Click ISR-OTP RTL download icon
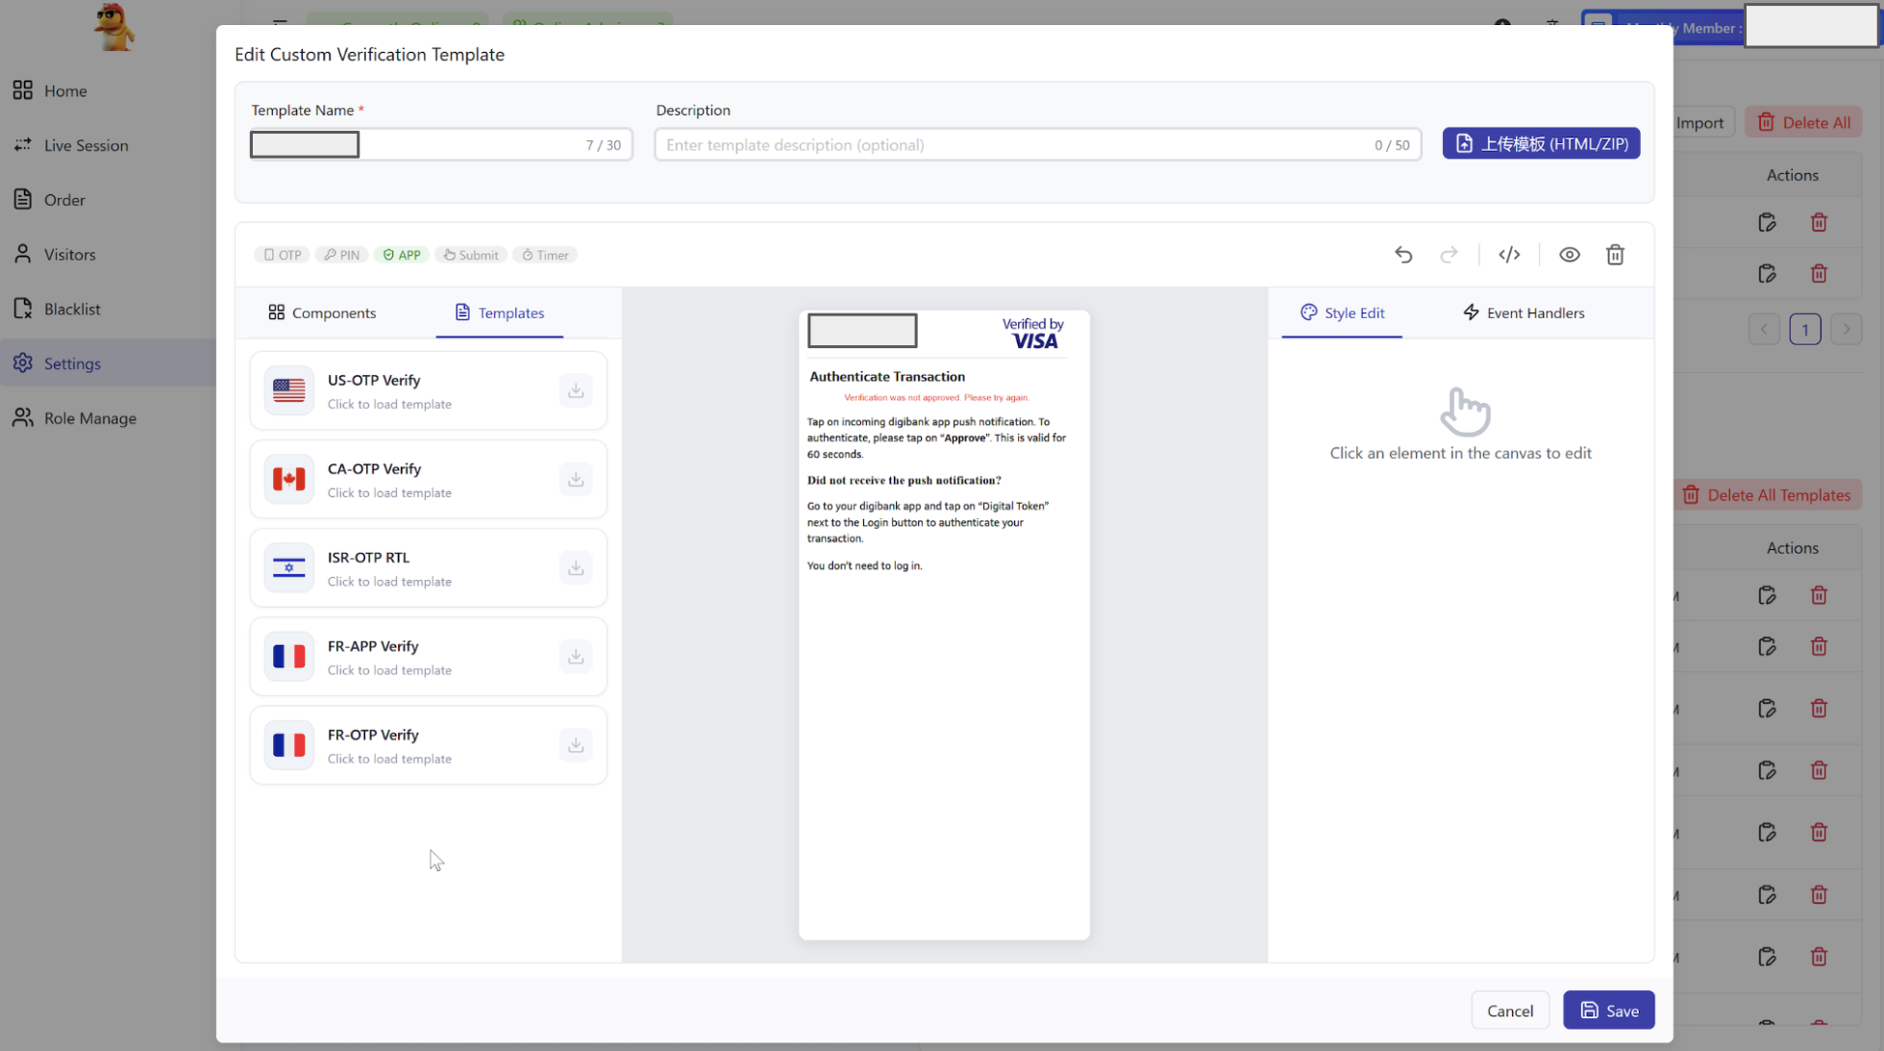This screenshot has width=1884, height=1051. pyautogui.click(x=576, y=567)
